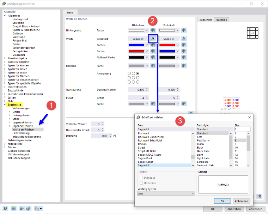
Task: Select the checked top-right Anordnung radio
Action: pyautogui.click(x=138, y=73)
